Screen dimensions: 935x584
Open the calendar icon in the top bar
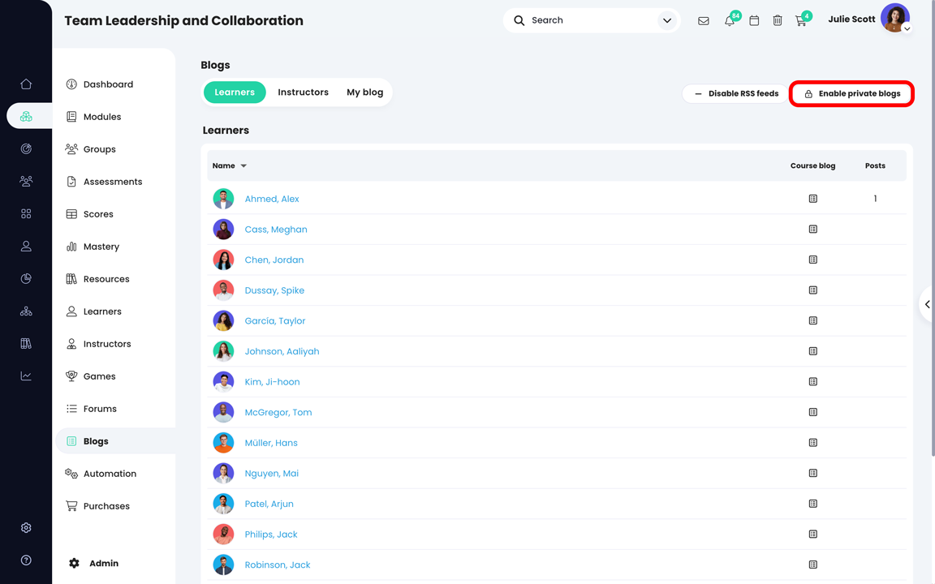(x=754, y=21)
